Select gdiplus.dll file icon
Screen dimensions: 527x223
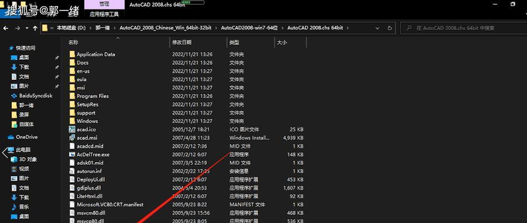(x=72, y=188)
